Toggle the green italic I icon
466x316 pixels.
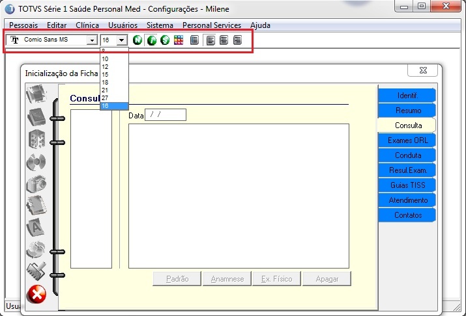coord(152,40)
